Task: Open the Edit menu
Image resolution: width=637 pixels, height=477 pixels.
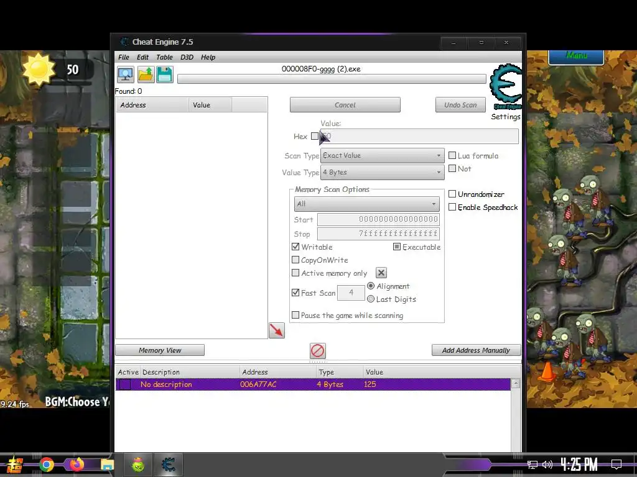Action: click(x=142, y=57)
